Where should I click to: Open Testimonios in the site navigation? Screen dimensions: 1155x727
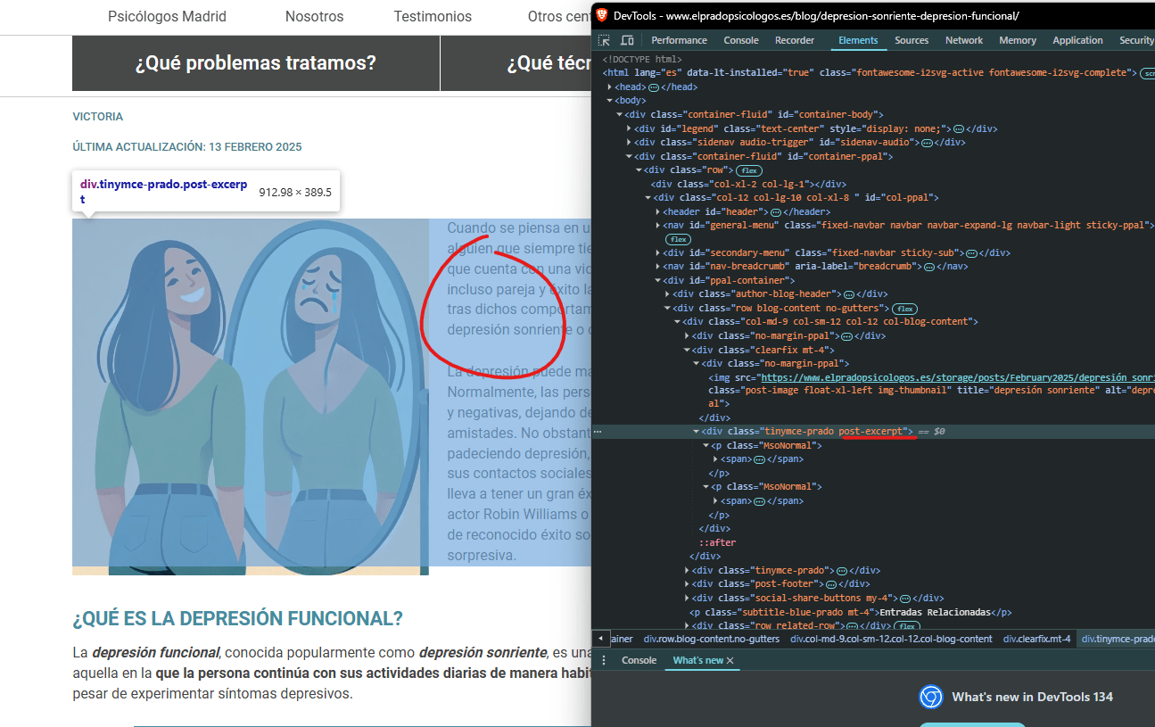click(x=433, y=16)
